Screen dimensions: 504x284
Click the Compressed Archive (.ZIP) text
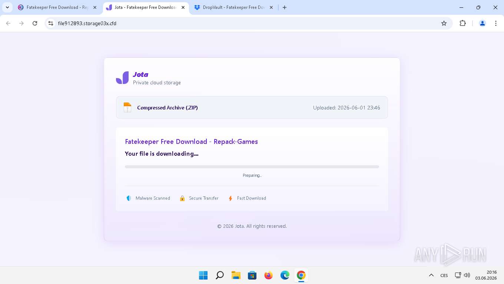[168, 108]
